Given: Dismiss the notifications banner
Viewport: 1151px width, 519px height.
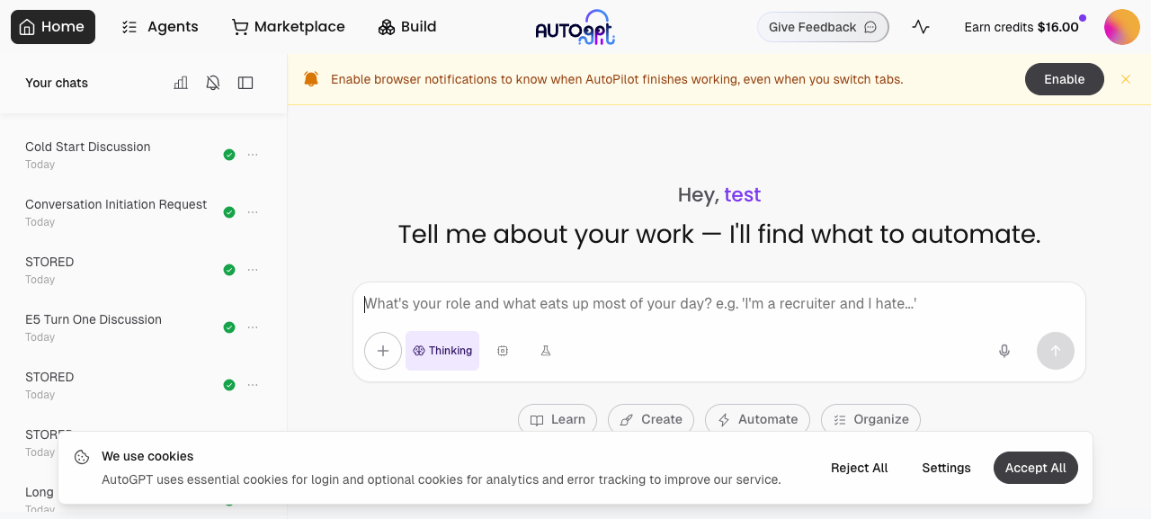Looking at the screenshot, I should [1126, 79].
